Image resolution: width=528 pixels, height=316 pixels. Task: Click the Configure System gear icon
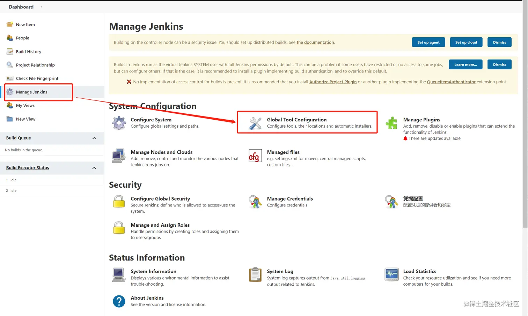(x=119, y=123)
